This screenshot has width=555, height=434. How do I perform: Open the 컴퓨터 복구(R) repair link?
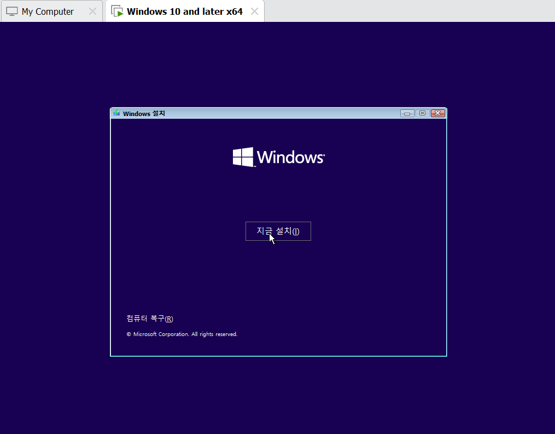150,319
